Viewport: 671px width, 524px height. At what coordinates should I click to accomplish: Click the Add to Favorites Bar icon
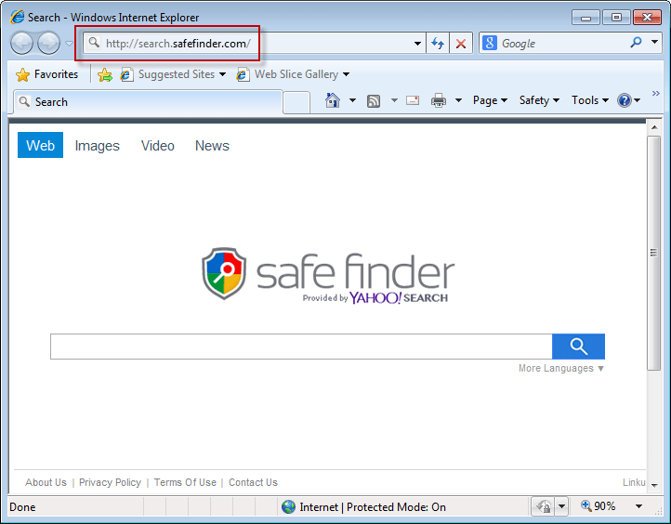click(104, 74)
